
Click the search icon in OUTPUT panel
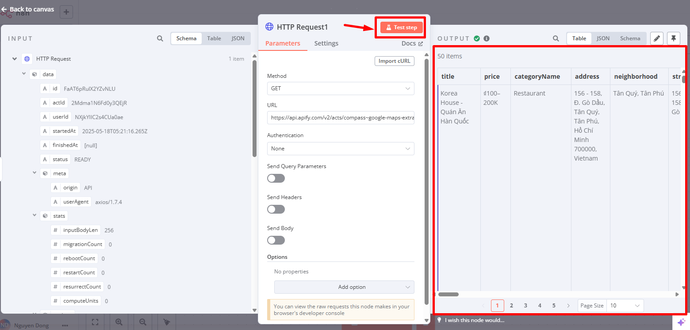pyautogui.click(x=556, y=38)
